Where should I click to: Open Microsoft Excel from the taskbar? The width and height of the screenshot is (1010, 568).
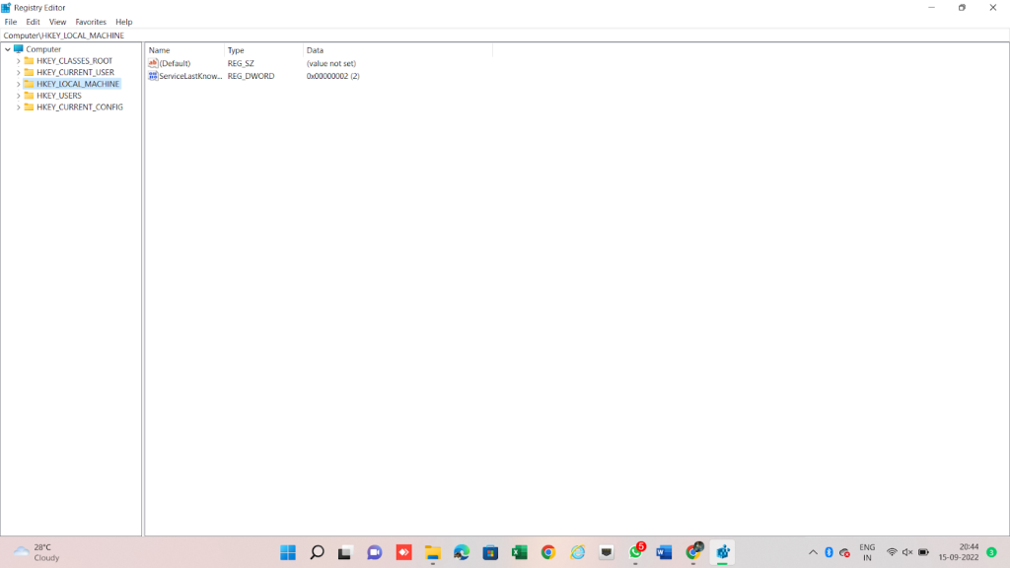coord(519,552)
